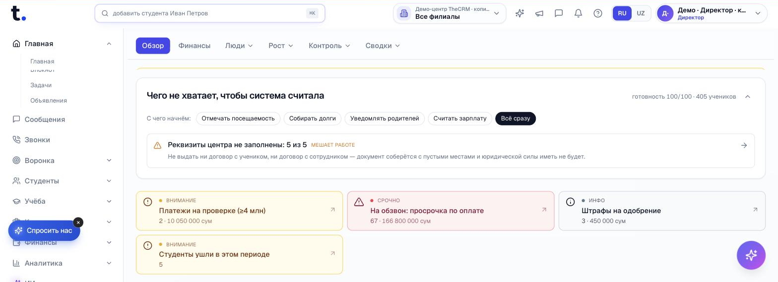Viewport: 778px width, 282px height.
Task: Click warning triangle on Реквизиты центра row
Action: pos(157,145)
